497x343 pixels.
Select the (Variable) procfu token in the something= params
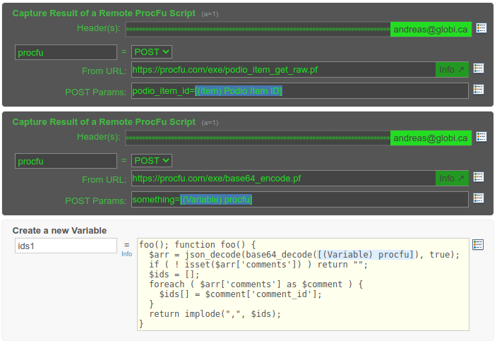coord(216,200)
